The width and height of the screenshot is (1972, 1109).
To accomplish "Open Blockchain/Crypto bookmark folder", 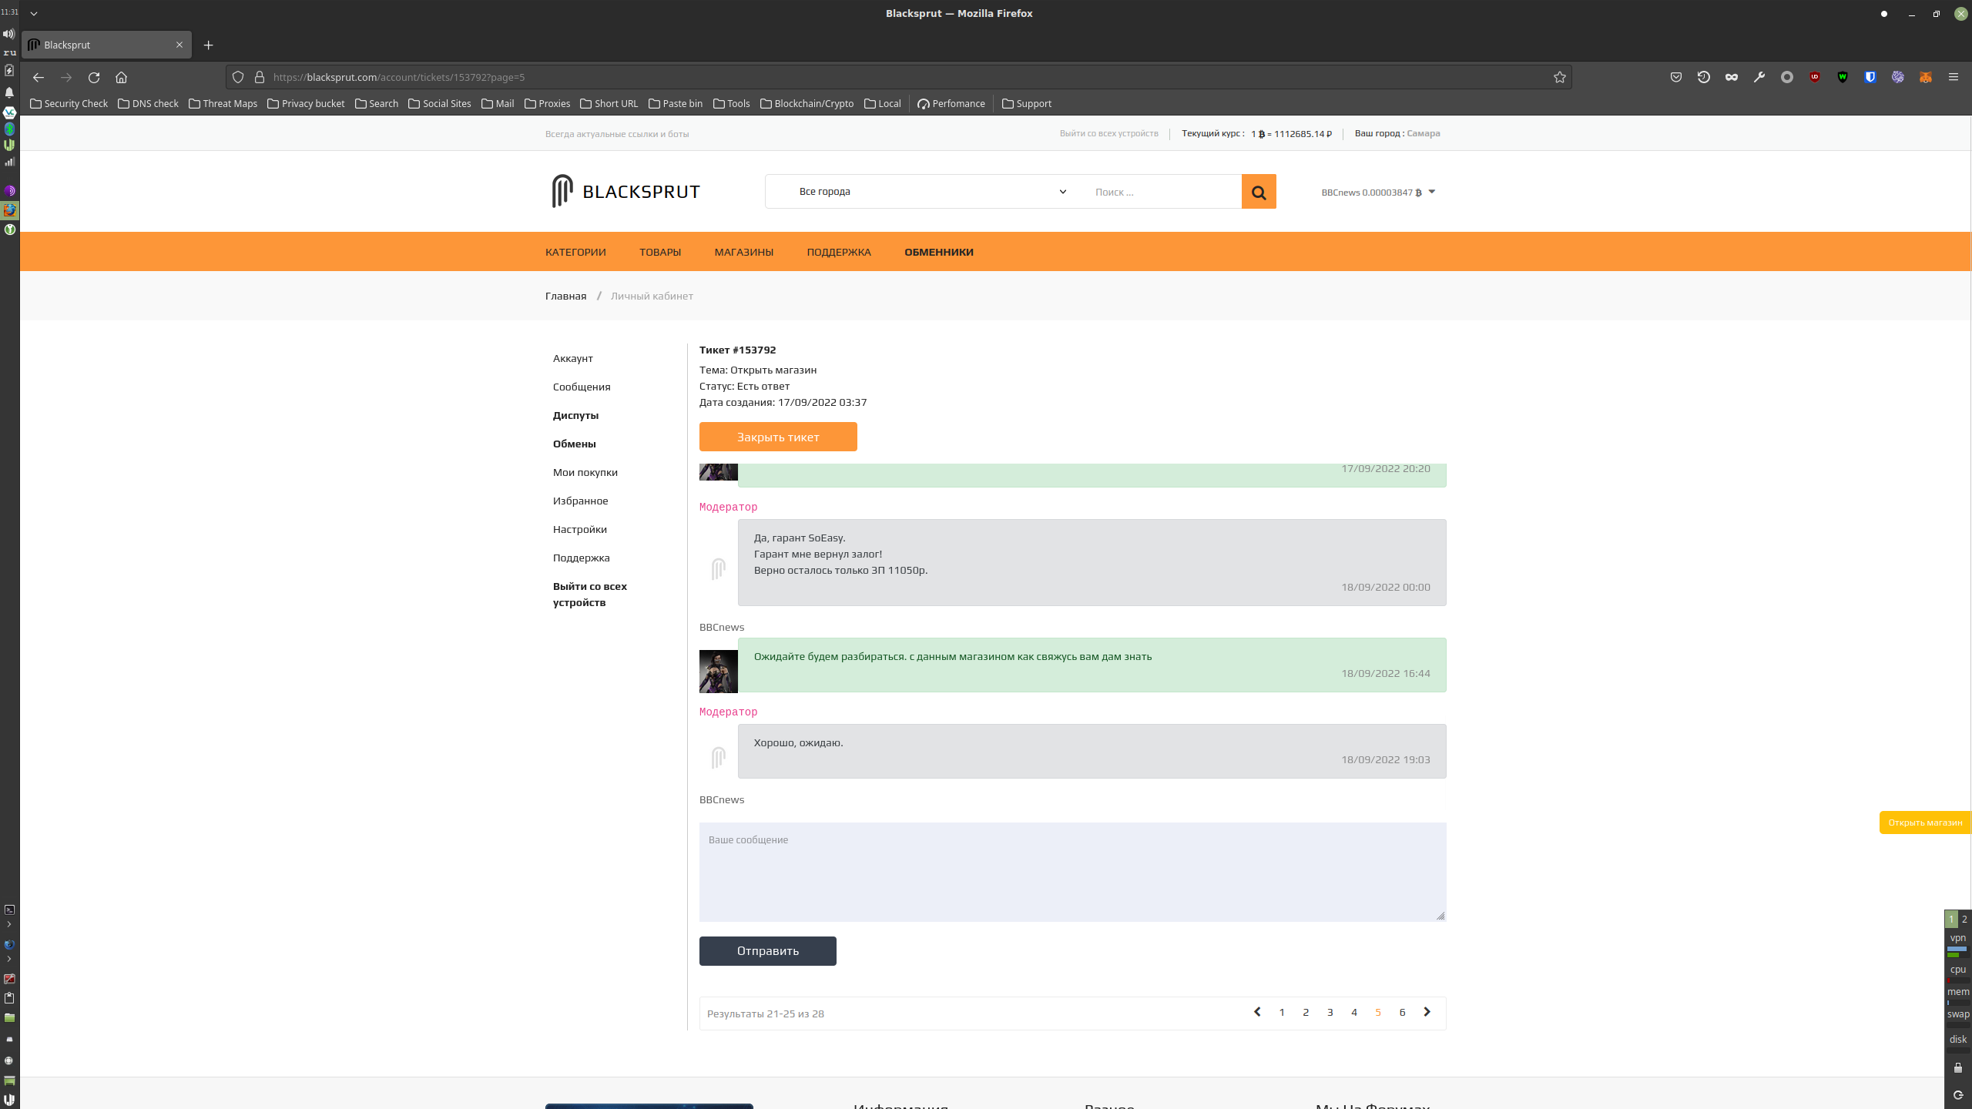I will click(x=807, y=103).
